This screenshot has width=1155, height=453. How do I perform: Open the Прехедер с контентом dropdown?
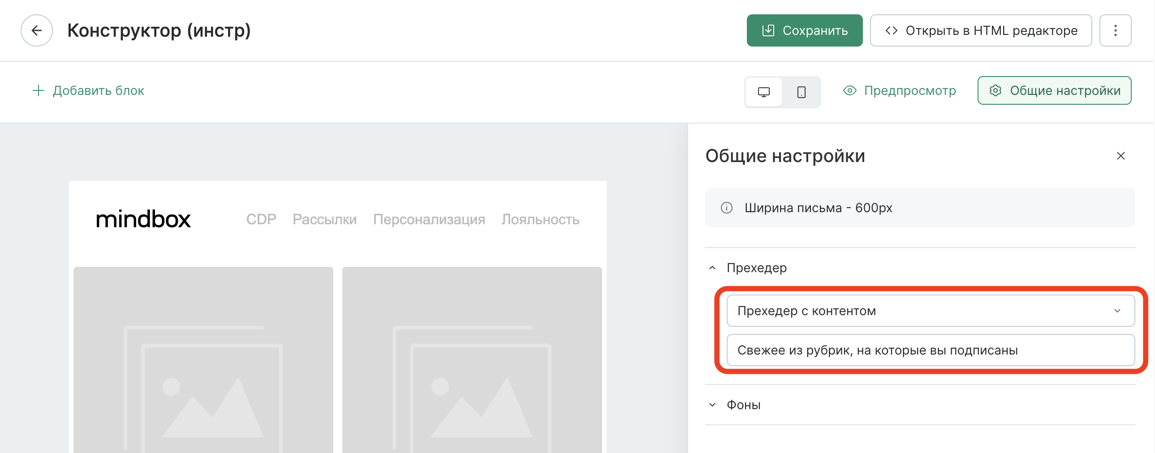tap(931, 311)
